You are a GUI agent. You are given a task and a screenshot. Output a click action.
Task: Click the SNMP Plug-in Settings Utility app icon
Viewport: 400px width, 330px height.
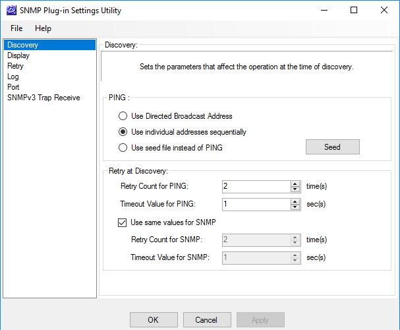pos(11,11)
